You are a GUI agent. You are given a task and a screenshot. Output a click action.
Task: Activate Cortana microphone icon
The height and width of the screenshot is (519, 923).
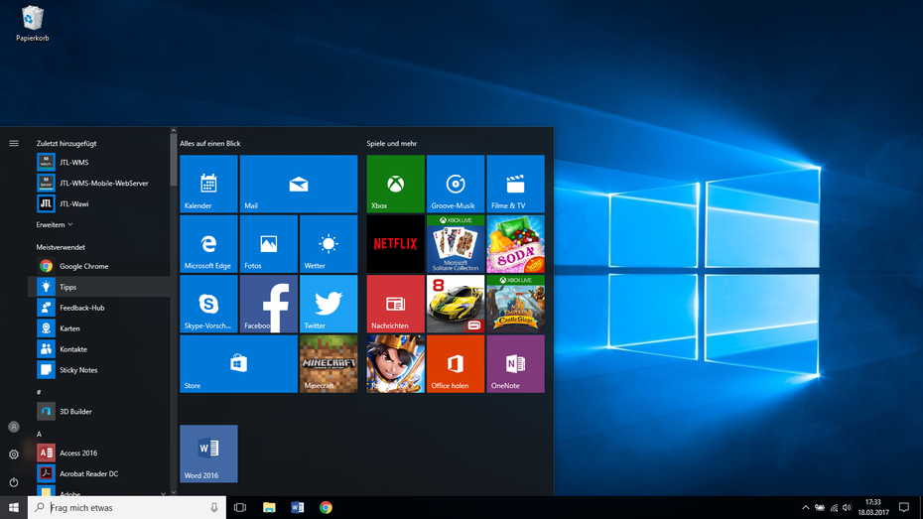pyautogui.click(x=214, y=507)
